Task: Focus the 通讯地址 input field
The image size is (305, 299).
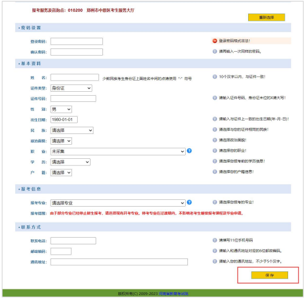Action: (119, 262)
